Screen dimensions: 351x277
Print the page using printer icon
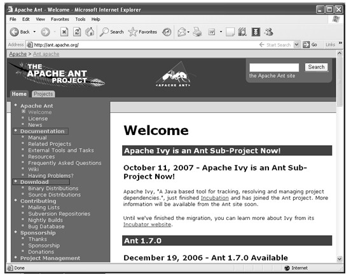click(197, 32)
